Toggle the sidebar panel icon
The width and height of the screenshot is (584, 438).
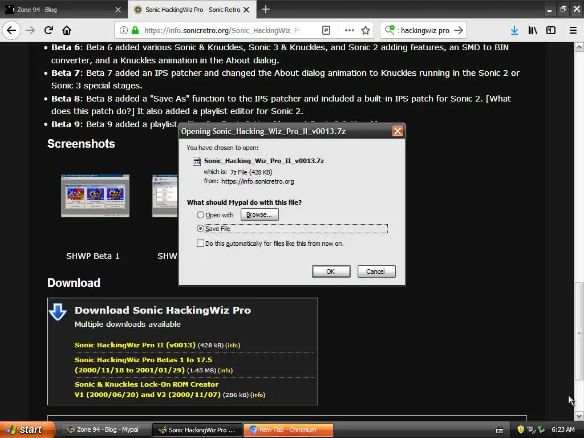551,30
